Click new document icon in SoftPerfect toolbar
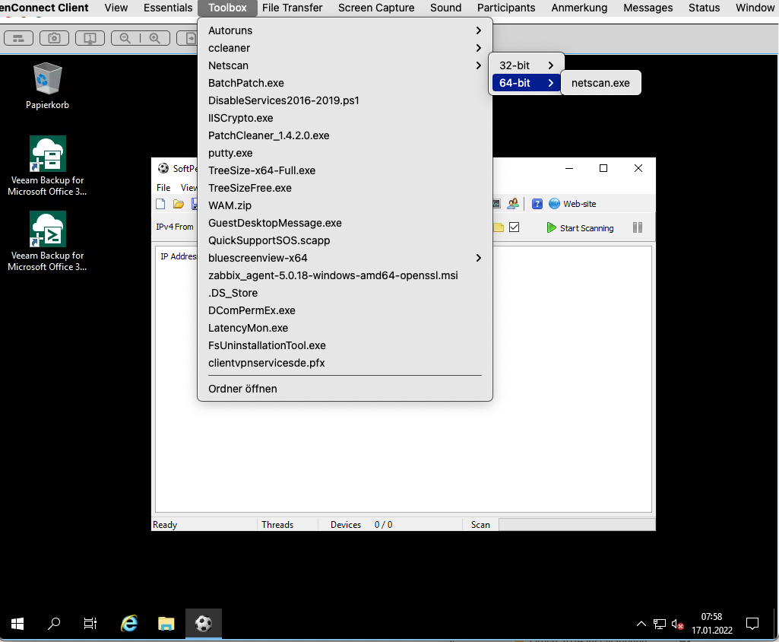 coord(160,204)
